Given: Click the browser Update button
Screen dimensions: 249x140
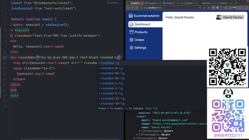Looking at the screenshot, I should 242,8.
